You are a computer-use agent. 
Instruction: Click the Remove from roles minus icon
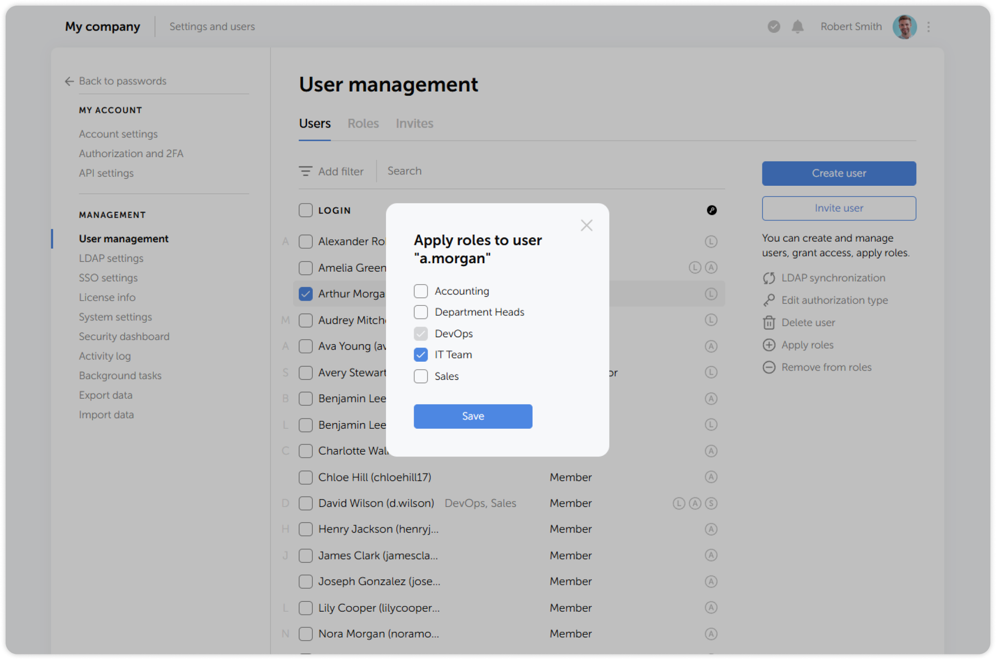coord(769,367)
